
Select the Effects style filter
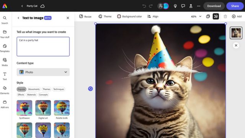coord(21,95)
